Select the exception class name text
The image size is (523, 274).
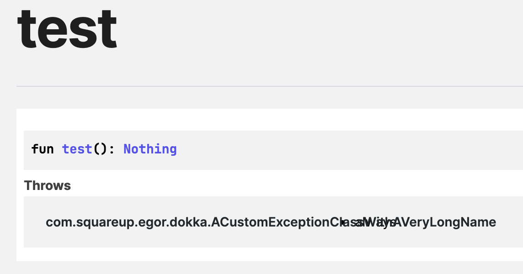point(271,222)
